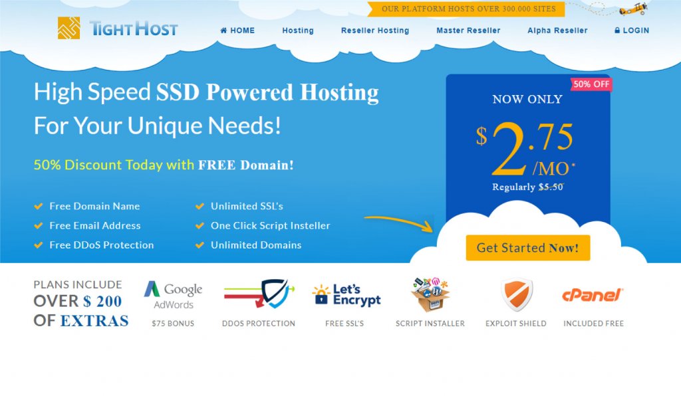
Task: Click the Free Email Address feature text
Action: (x=95, y=225)
